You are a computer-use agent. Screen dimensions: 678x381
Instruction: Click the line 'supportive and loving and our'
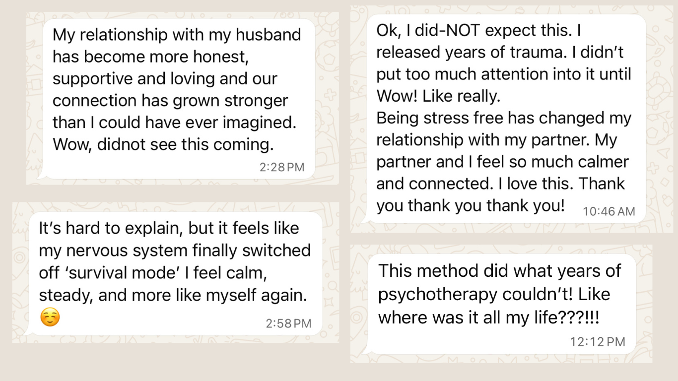(165, 79)
